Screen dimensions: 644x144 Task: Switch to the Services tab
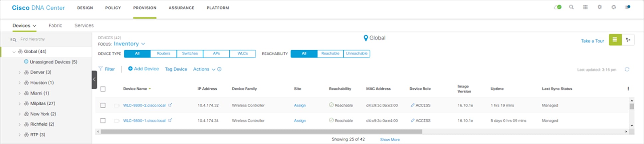pyautogui.click(x=84, y=26)
